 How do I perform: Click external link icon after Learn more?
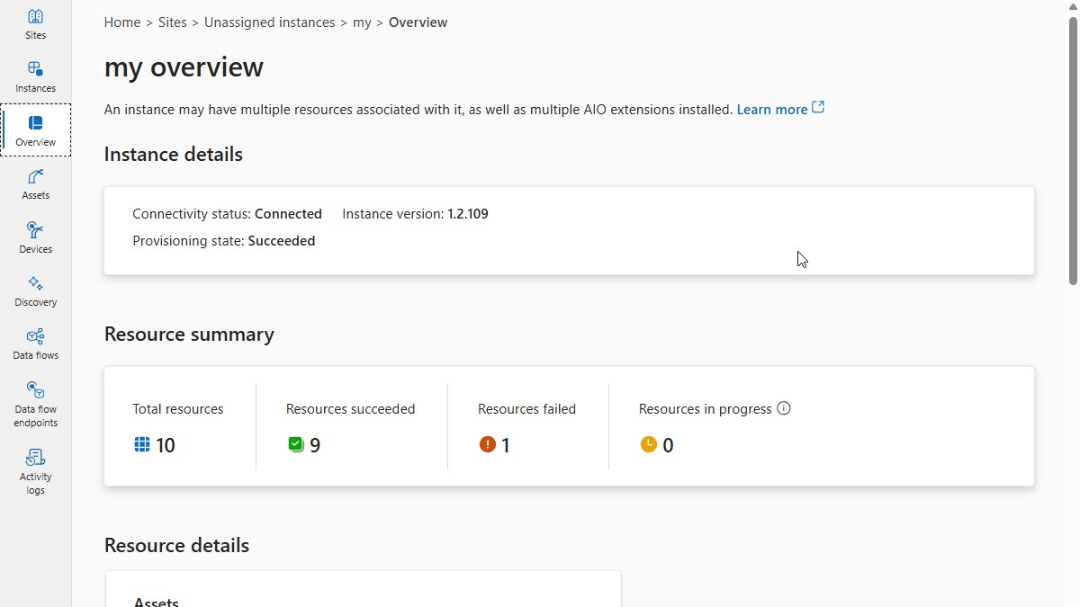tap(818, 108)
